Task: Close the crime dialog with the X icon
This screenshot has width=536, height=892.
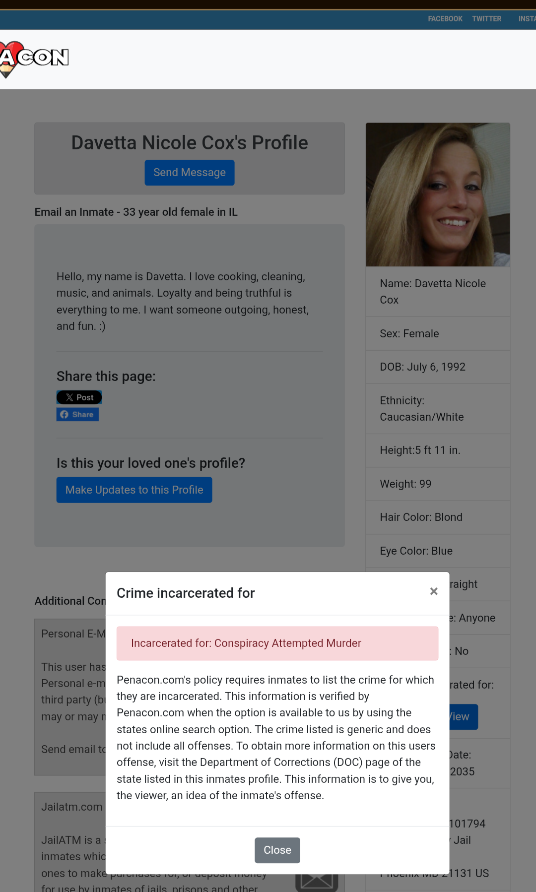Action: point(434,591)
